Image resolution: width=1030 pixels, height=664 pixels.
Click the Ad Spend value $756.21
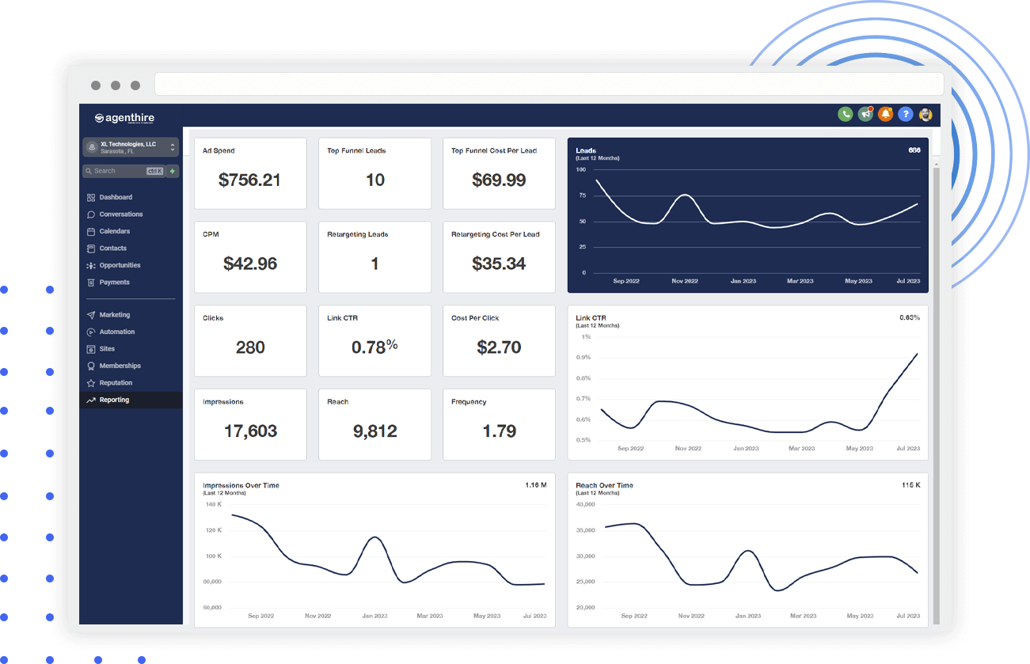click(x=250, y=180)
